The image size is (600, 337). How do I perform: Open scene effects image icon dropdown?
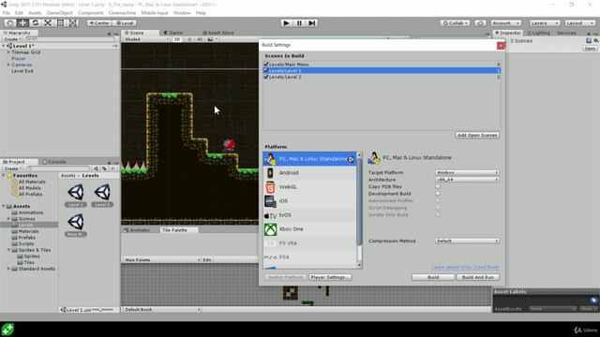(x=212, y=39)
